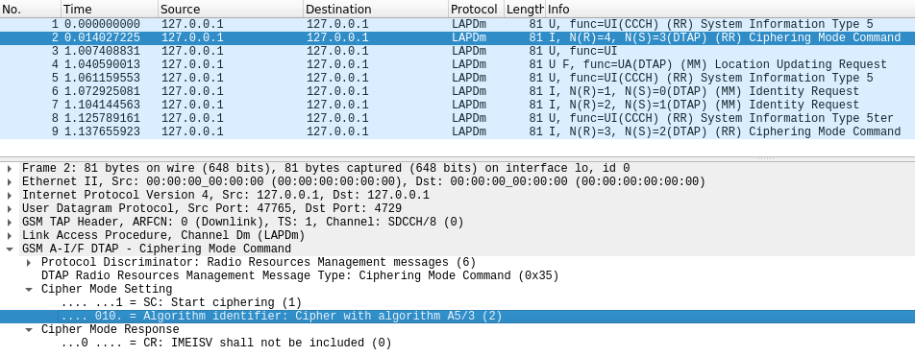Select packet 8 System Information Type 5ter

[457, 118]
